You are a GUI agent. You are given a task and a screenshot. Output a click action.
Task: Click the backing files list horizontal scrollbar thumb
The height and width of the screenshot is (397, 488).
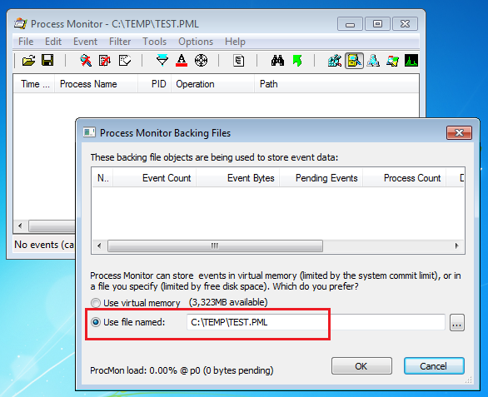[215, 246]
